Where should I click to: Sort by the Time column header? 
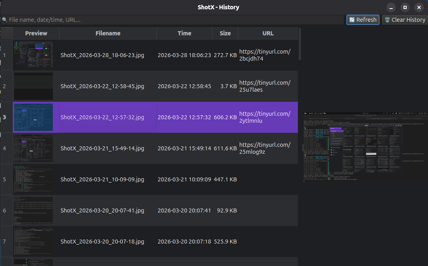pyautogui.click(x=184, y=33)
